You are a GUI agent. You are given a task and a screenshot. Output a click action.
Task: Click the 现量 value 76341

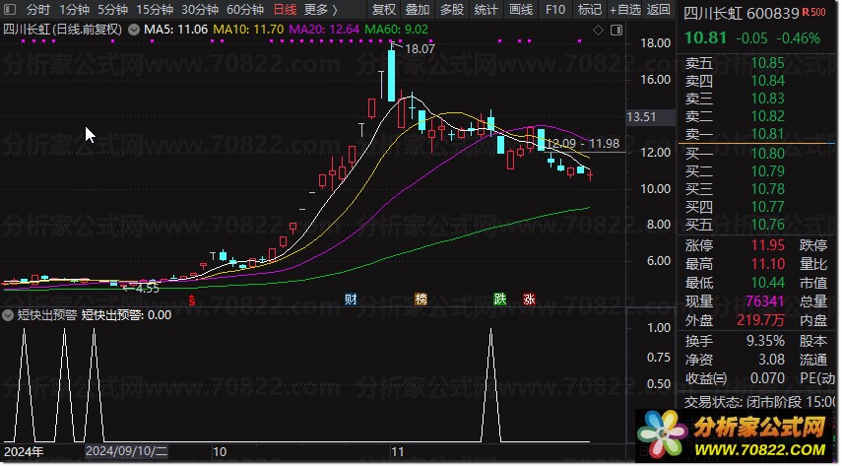764,301
